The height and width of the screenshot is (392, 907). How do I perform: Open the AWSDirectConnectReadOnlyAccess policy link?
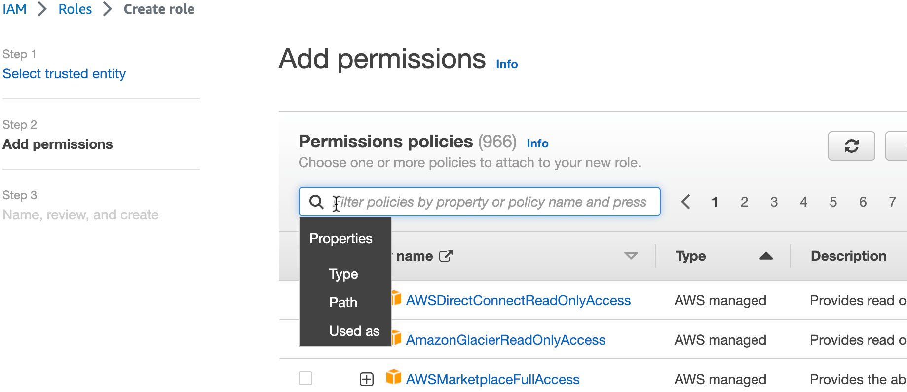coord(518,300)
